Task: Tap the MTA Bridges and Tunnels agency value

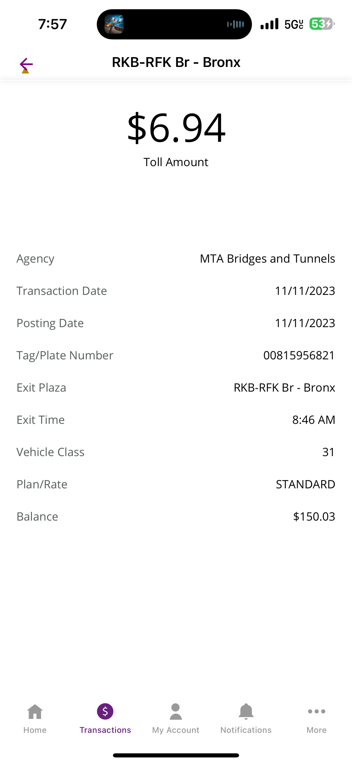Action: pyautogui.click(x=267, y=258)
